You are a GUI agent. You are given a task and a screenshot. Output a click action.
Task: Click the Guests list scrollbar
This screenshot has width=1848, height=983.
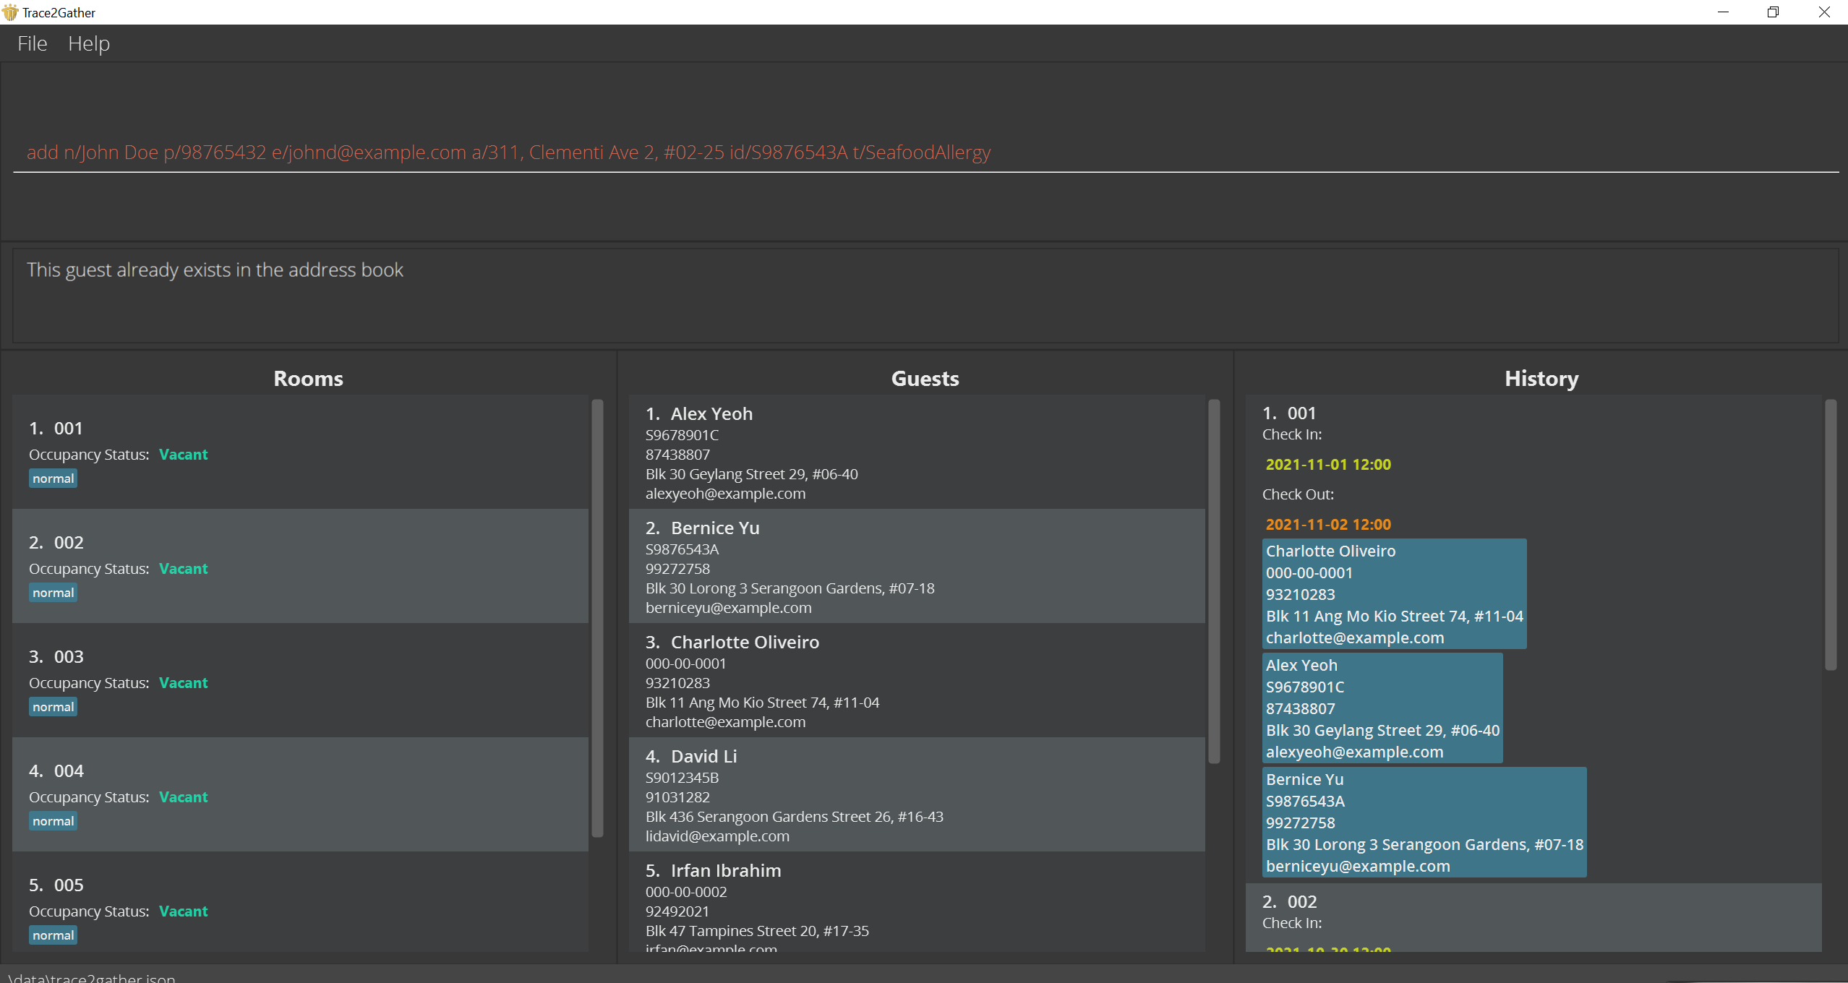[1214, 580]
